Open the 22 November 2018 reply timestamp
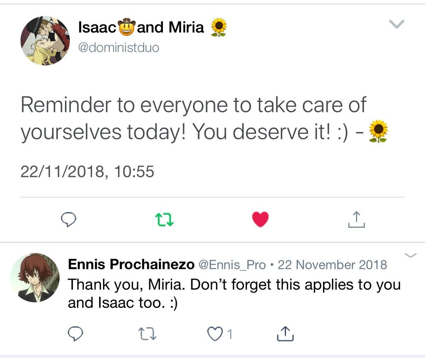Image resolution: width=425 pixels, height=358 pixels. tap(332, 265)
